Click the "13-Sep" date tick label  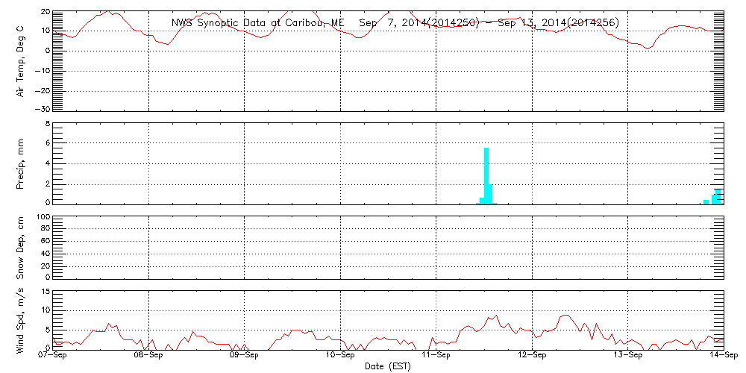(x=628, y=357)
